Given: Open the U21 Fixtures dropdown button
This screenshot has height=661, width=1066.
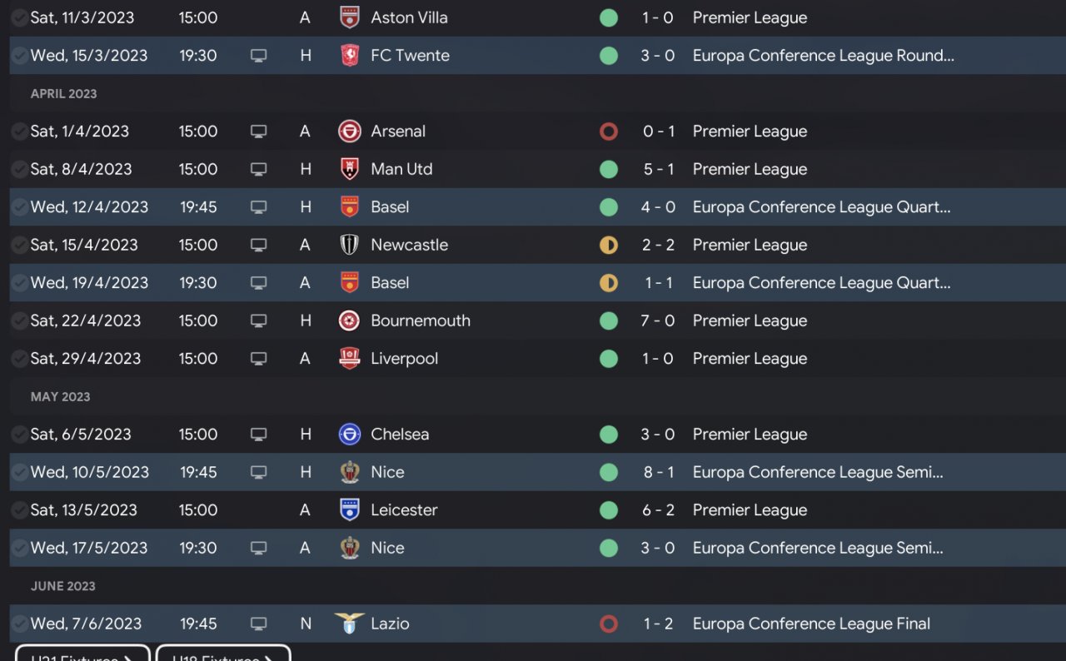Looking at the screenshot, I should (x=82, y=654).
